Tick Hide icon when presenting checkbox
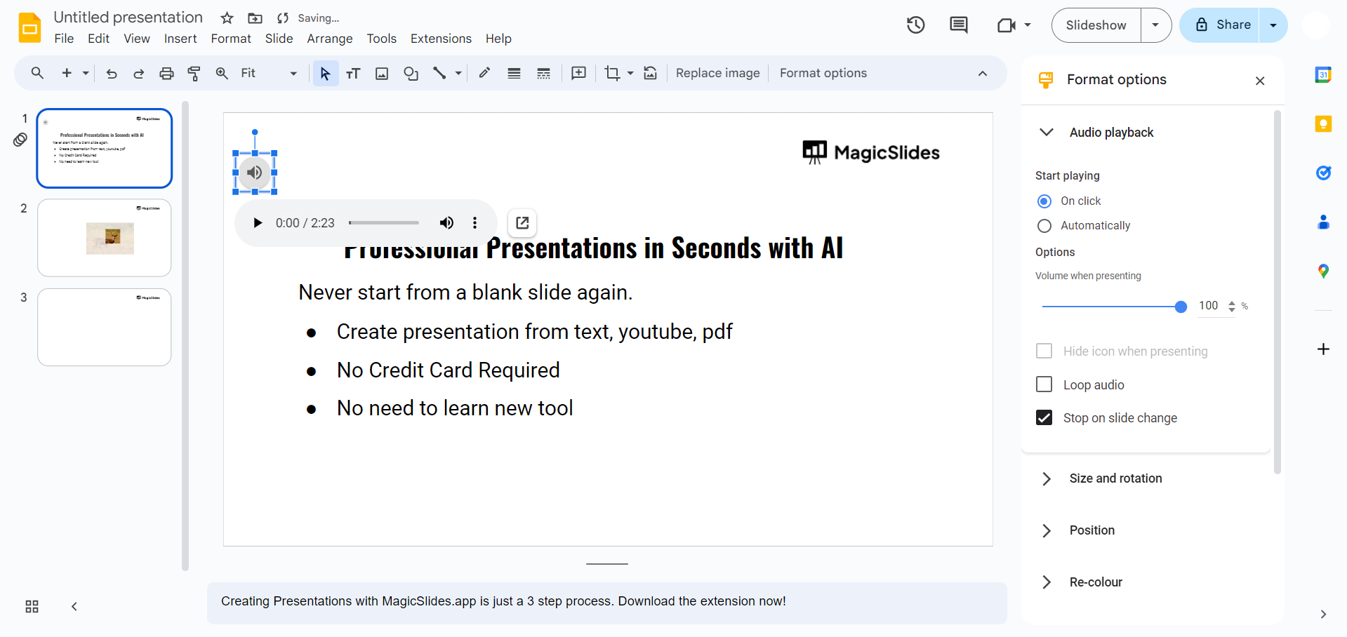 (1044, 351)
